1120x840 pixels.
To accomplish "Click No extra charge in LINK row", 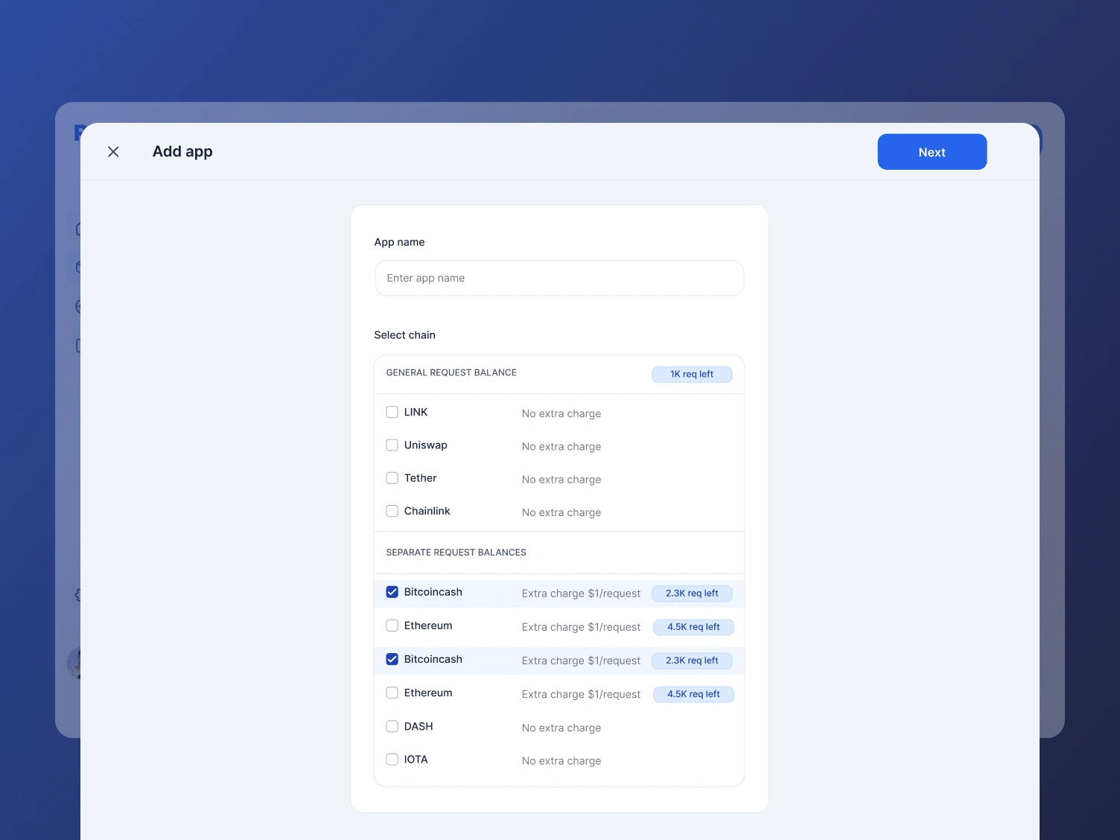I will [561, 413].
